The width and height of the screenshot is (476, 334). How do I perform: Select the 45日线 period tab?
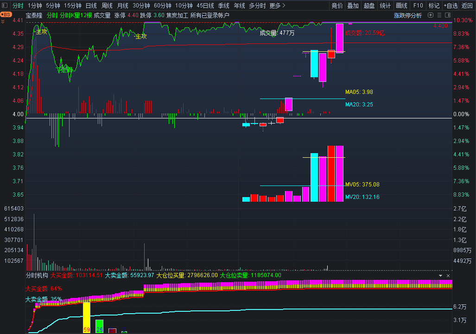tap(205, 6)
